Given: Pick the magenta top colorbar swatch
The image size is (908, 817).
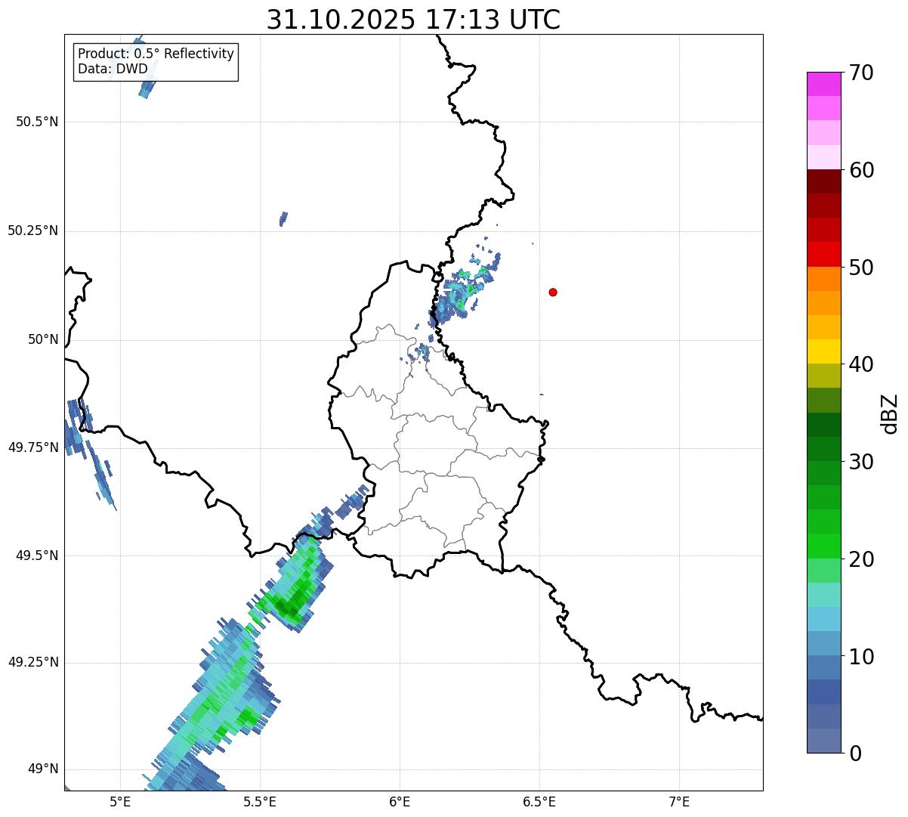Looking at the screenshot, I should pyautogui.click(x=823, y=84).
